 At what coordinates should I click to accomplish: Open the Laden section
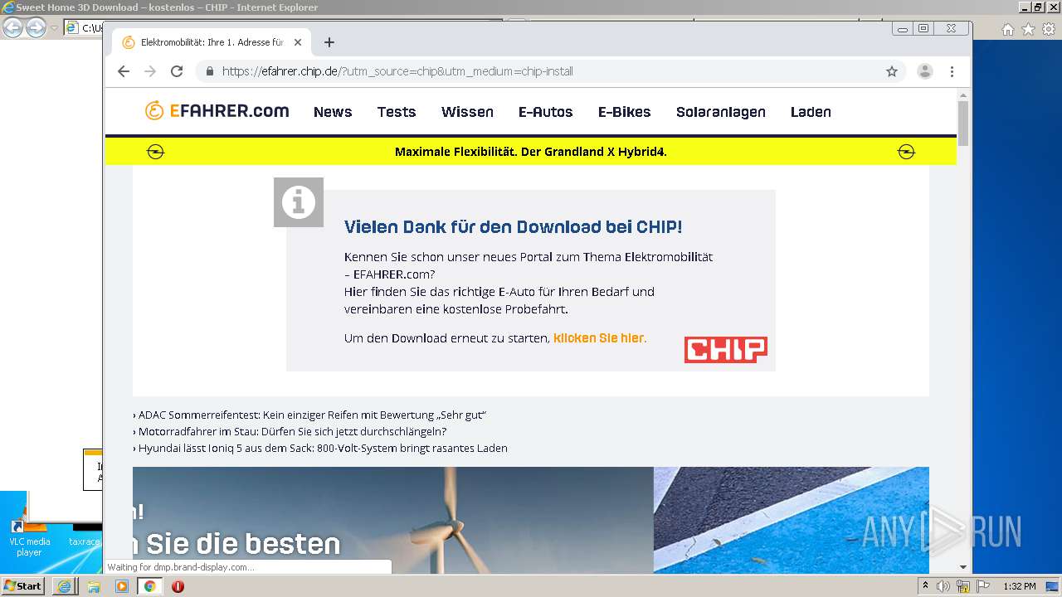pos(811,112)
